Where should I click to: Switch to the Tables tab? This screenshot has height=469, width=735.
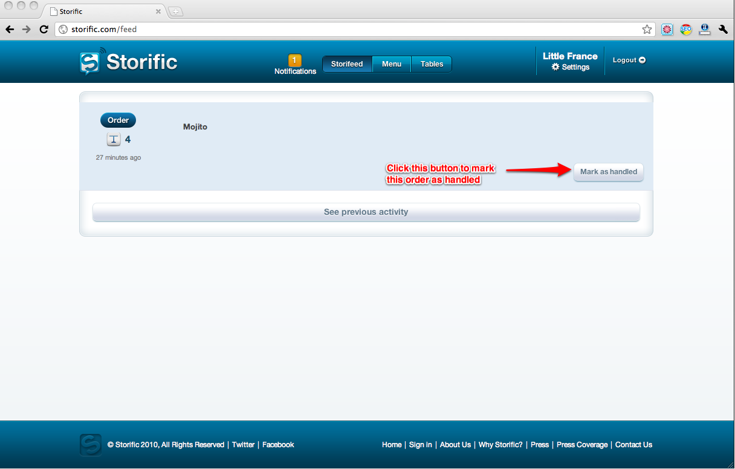click(432, 64)
